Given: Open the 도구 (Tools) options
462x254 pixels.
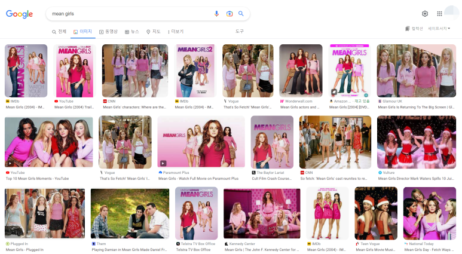Looking at the screenshot, I should tap(240, 31).
